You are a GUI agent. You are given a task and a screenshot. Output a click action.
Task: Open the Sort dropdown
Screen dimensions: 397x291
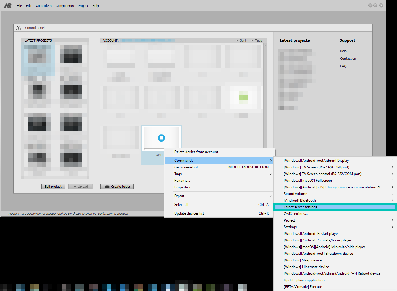241,40
